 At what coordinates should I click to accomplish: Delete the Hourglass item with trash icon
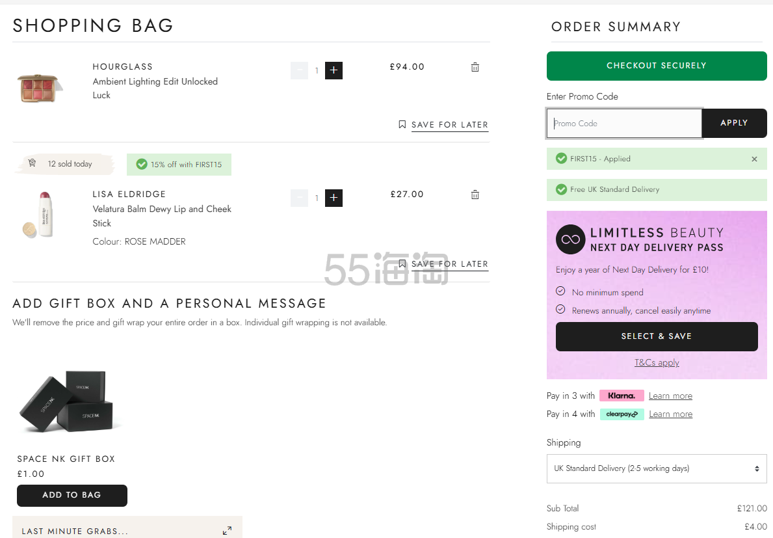475,67
